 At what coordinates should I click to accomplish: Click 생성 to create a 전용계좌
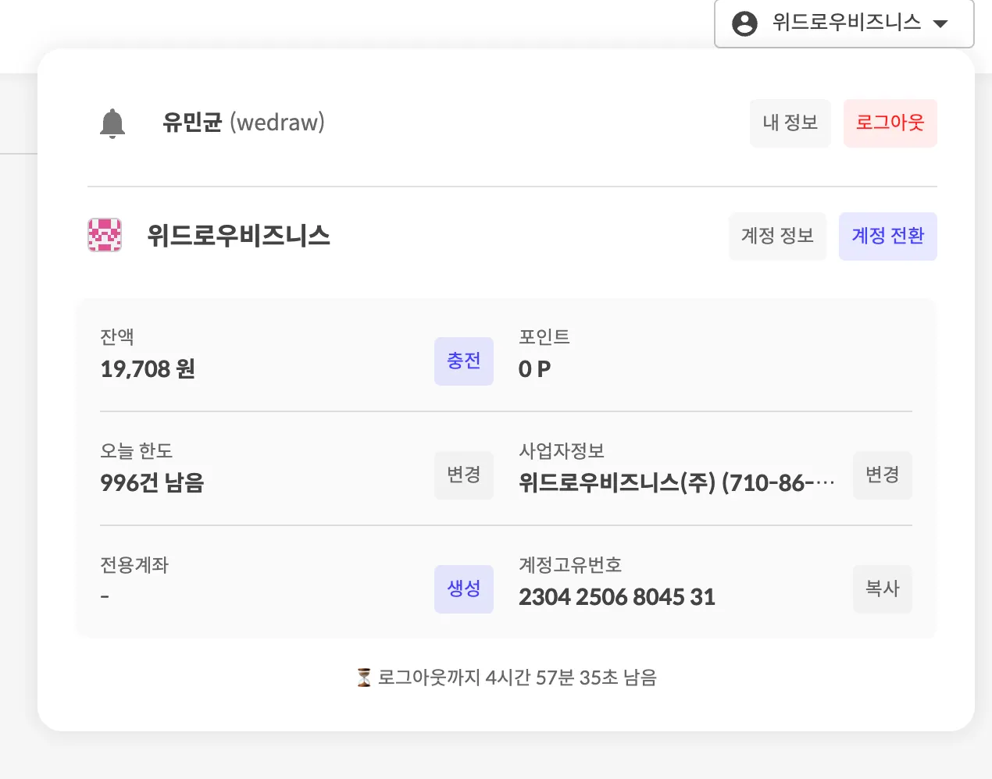coord(464,589)
